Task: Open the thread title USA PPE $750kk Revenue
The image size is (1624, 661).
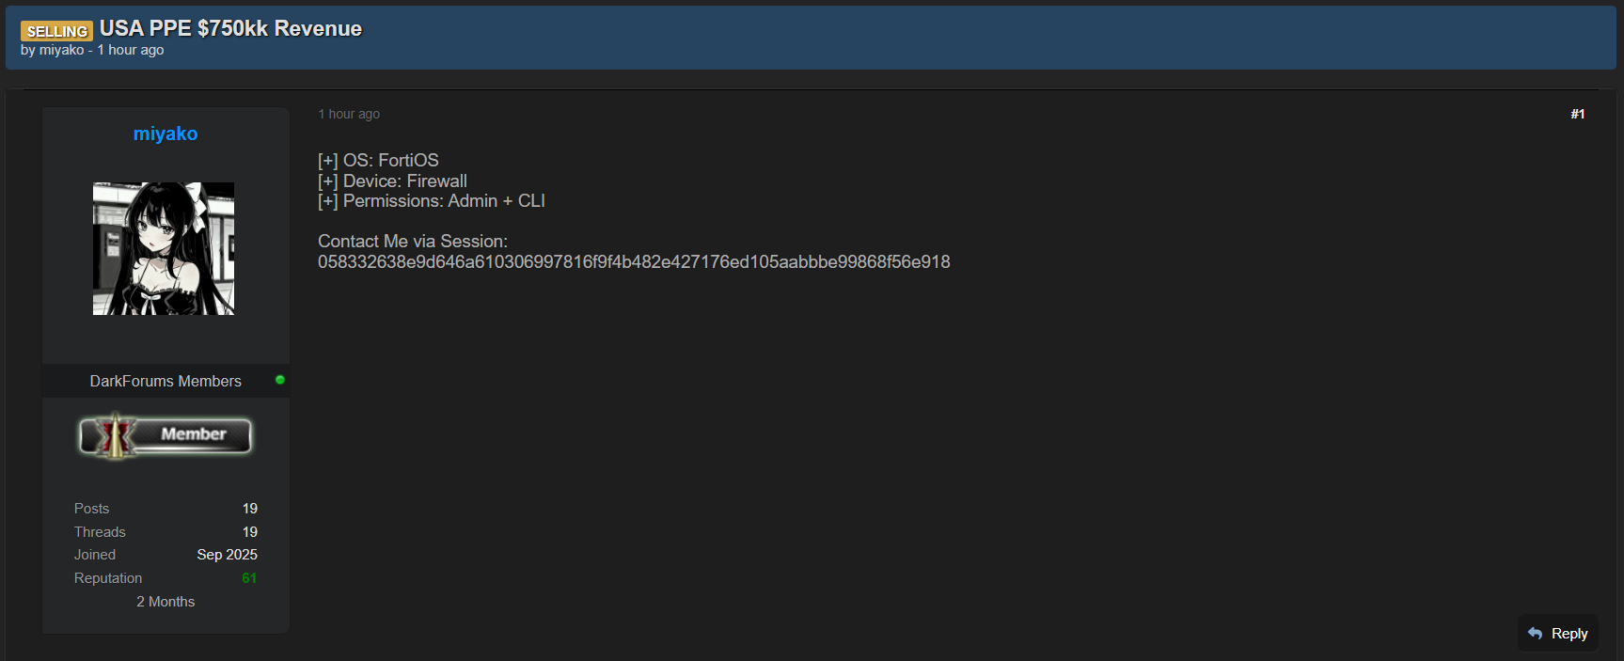Action: pos(230,28)
